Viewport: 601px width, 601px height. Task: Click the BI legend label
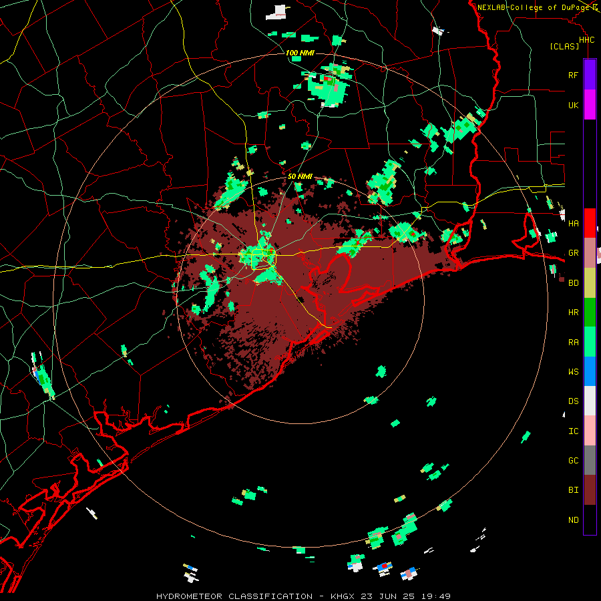point(573,490)
